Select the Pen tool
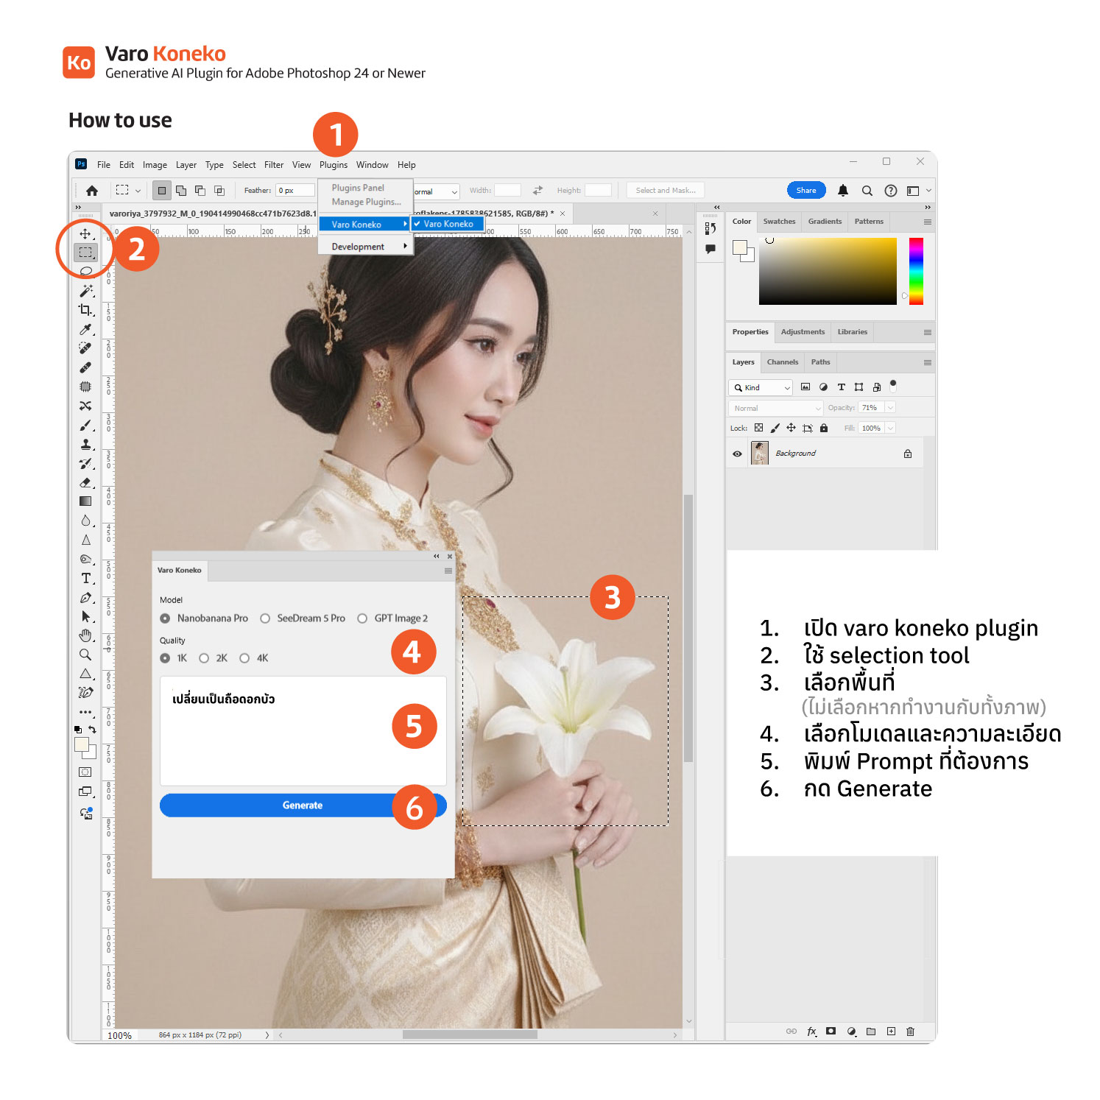1100x1100 pixels. coord(85,598)
